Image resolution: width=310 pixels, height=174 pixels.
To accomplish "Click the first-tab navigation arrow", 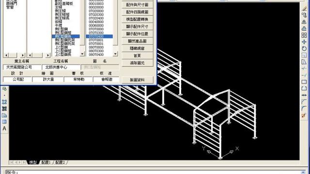I will click(x=12, y=162).
